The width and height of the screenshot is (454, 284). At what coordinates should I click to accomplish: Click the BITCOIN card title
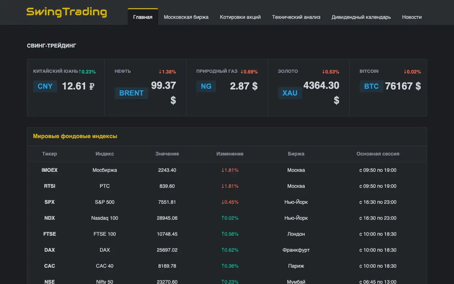[369, 71]
